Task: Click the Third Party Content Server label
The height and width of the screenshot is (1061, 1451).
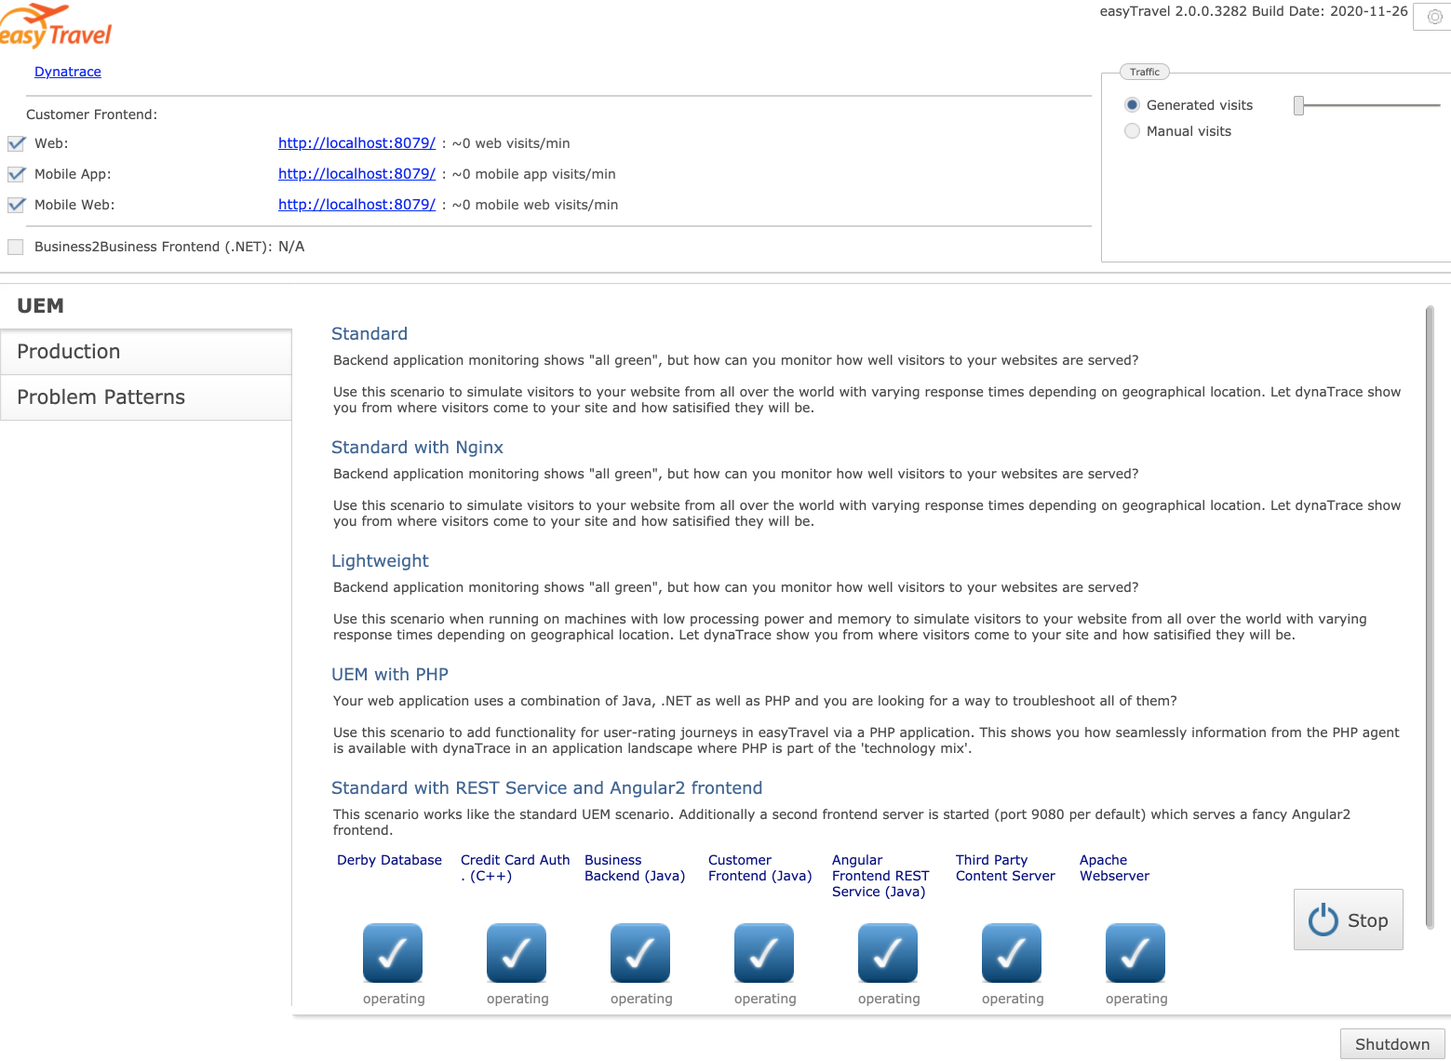Action: (1005, 868)
